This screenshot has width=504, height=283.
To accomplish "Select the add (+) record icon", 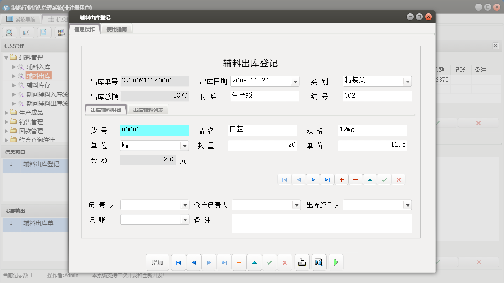I will coord(341,180).
